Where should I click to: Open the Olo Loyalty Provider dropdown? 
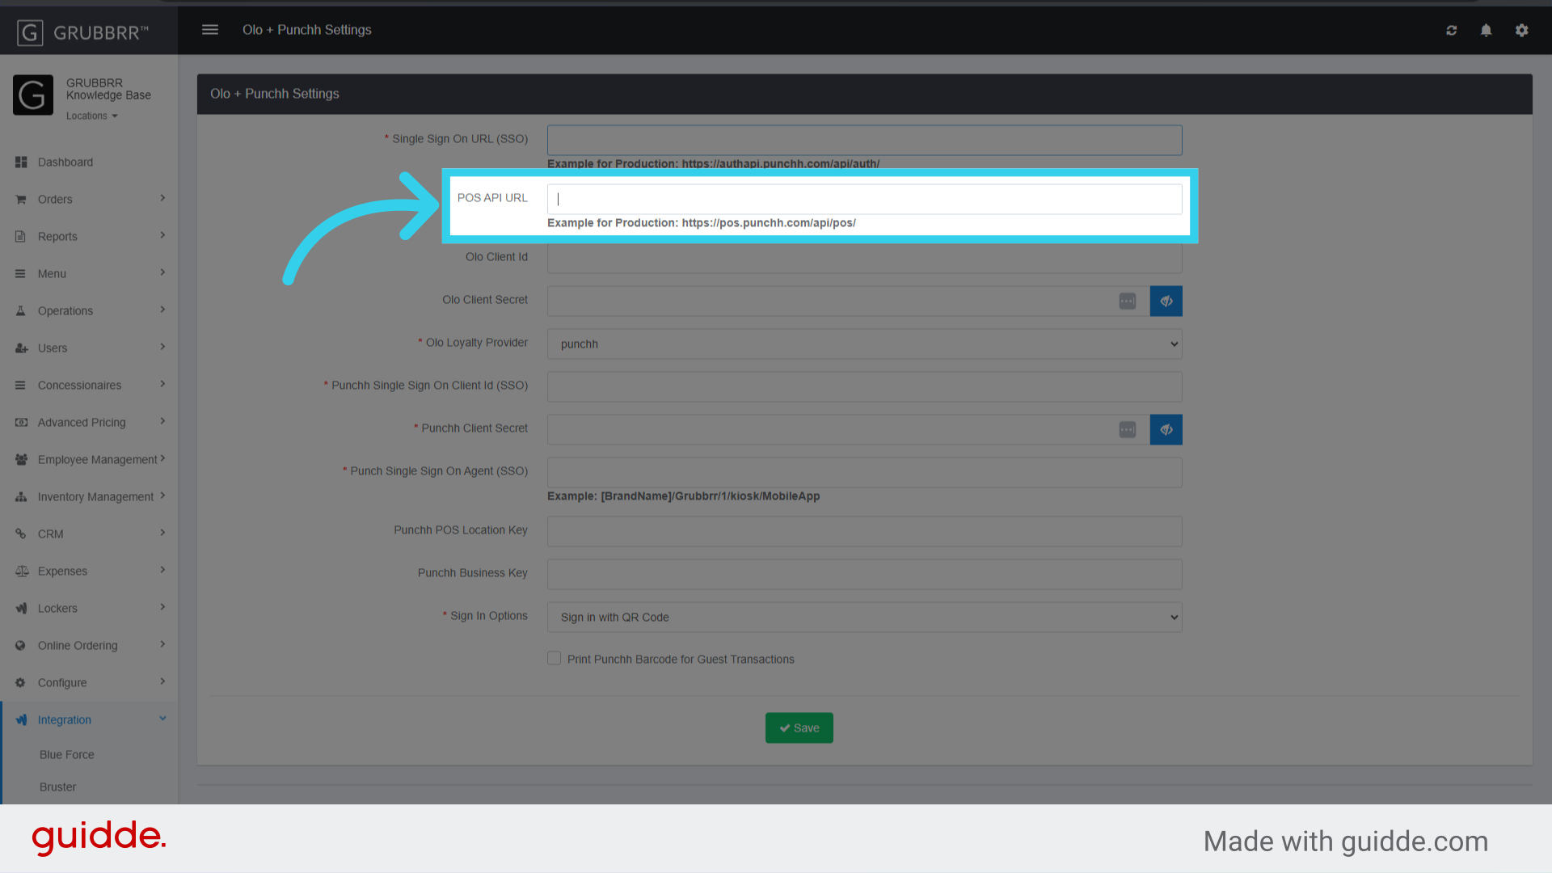[864, 344]
